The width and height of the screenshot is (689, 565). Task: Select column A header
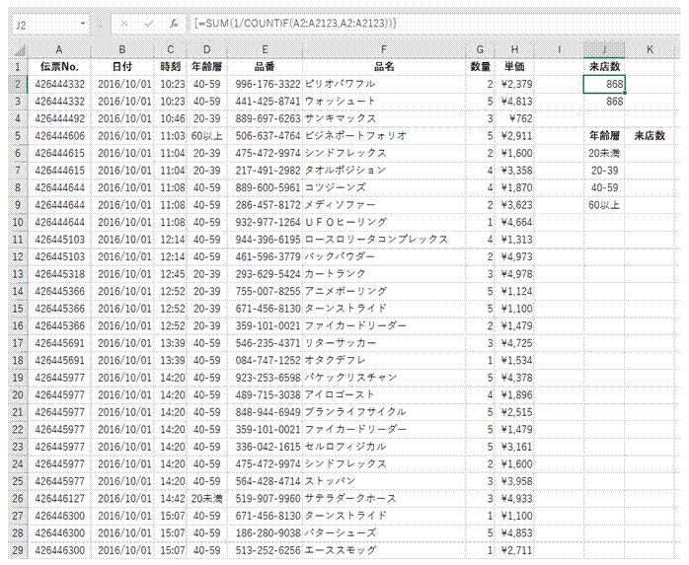click(59, 48)
